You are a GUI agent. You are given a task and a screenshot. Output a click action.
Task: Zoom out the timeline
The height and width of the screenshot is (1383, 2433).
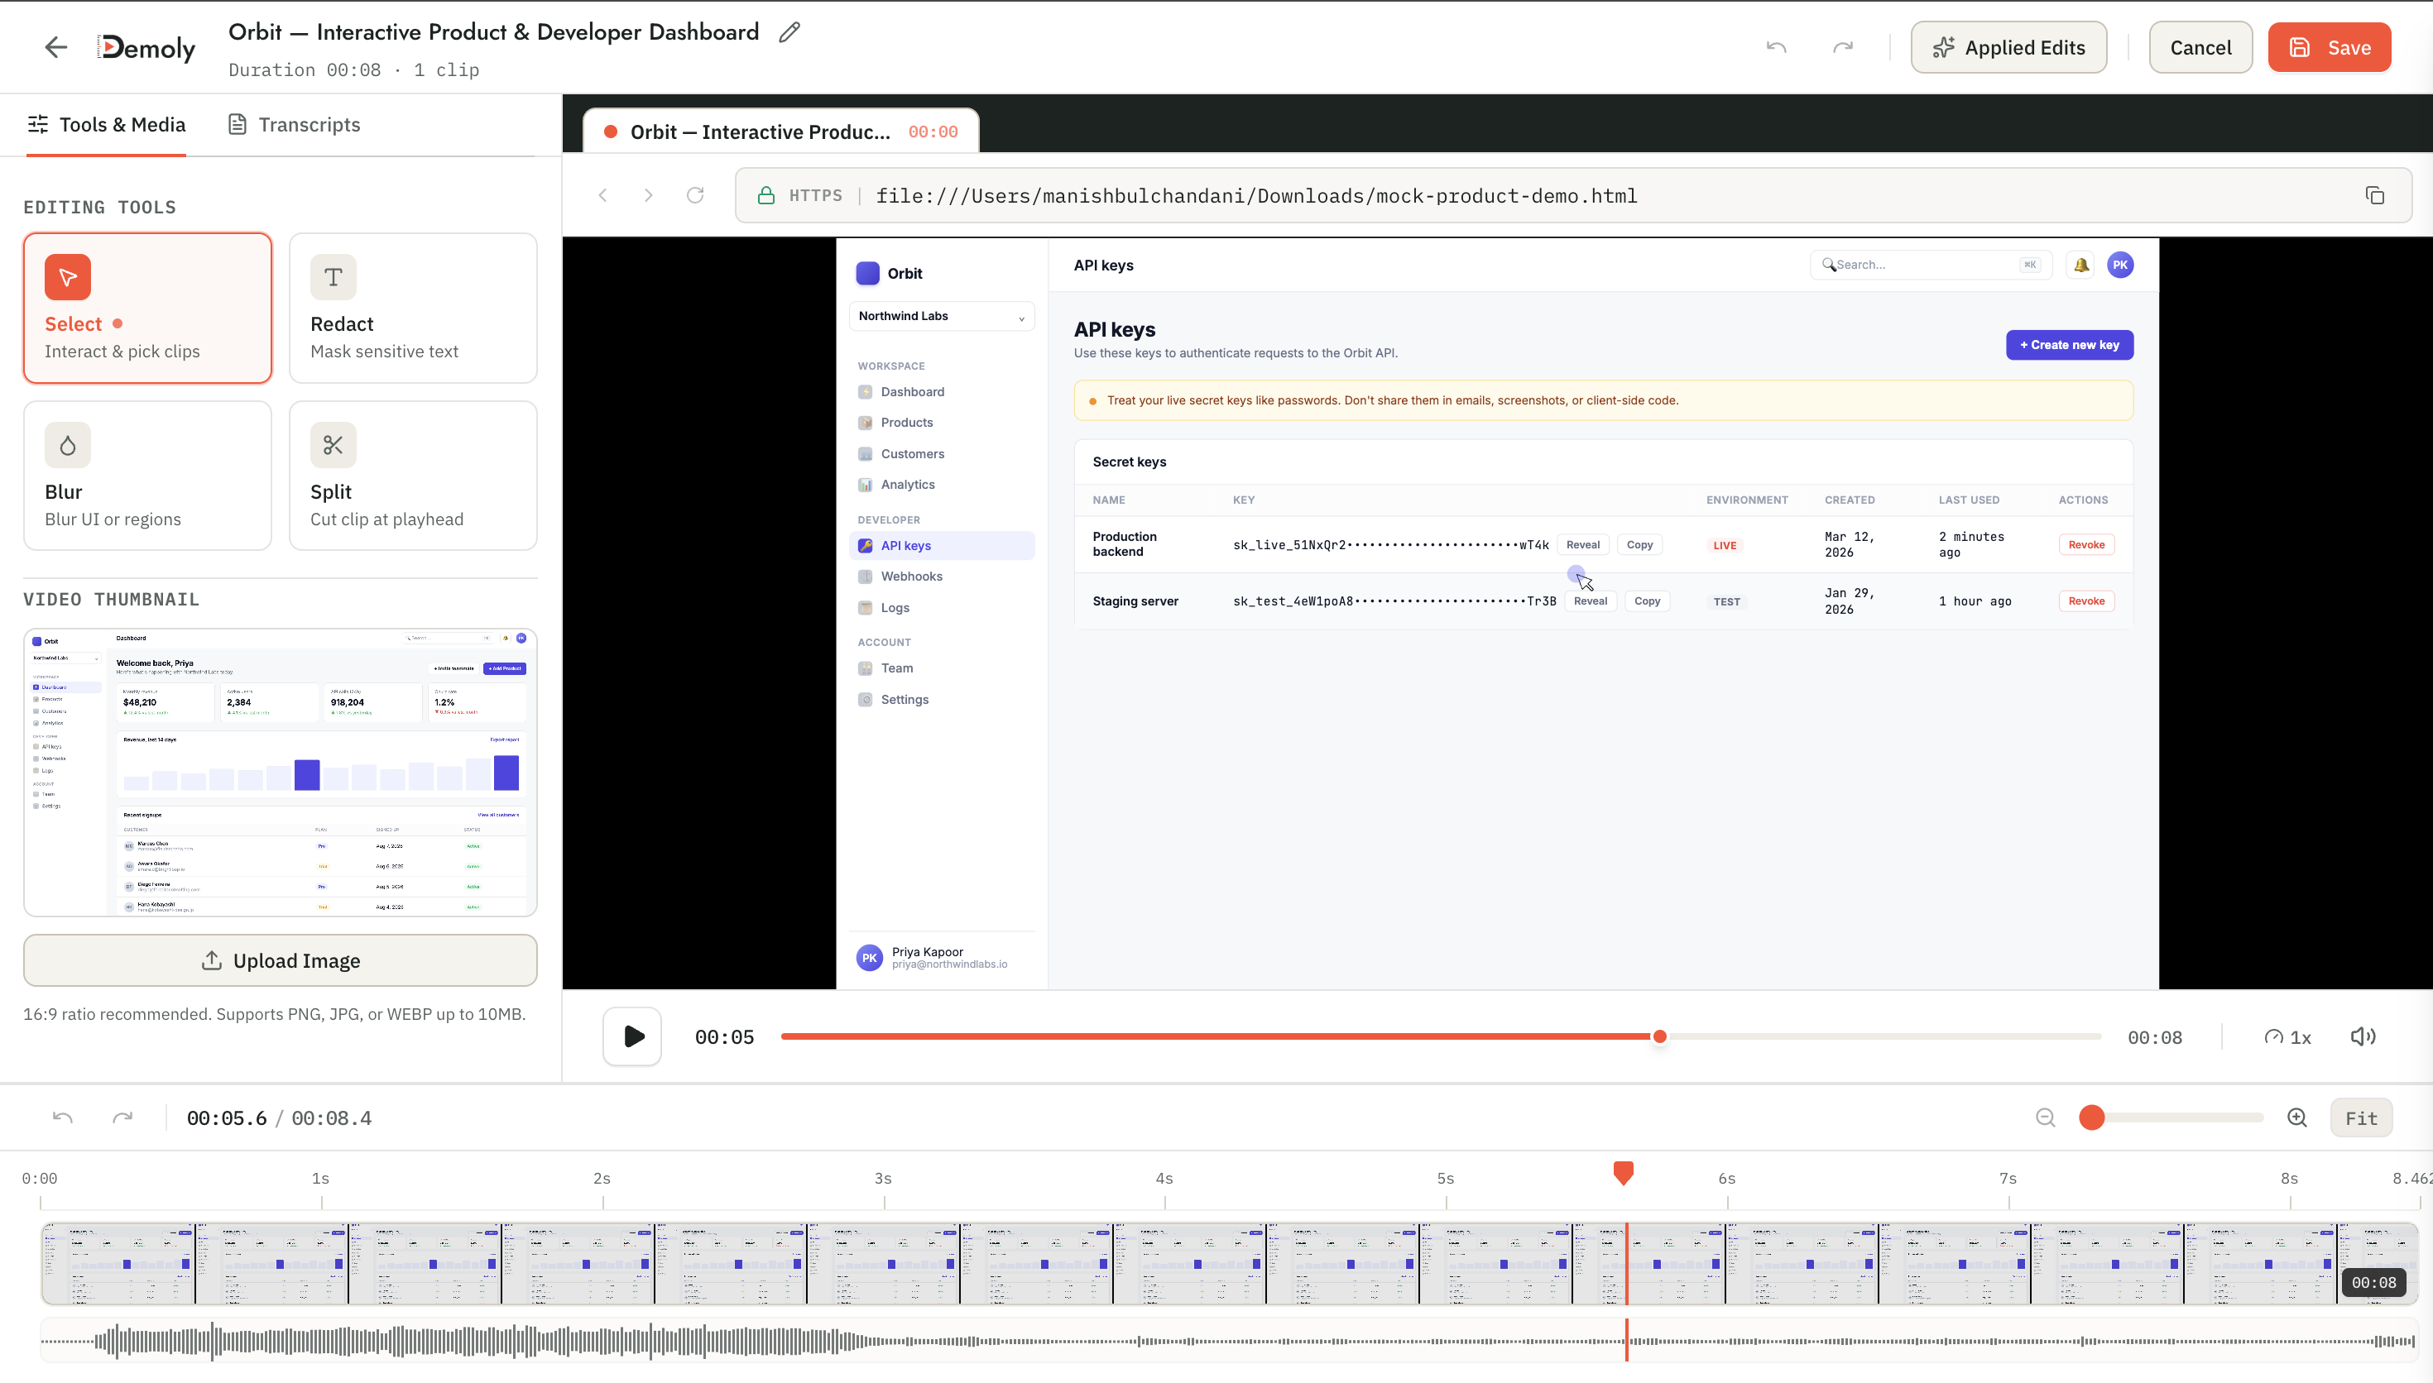click(2046, 1118)
